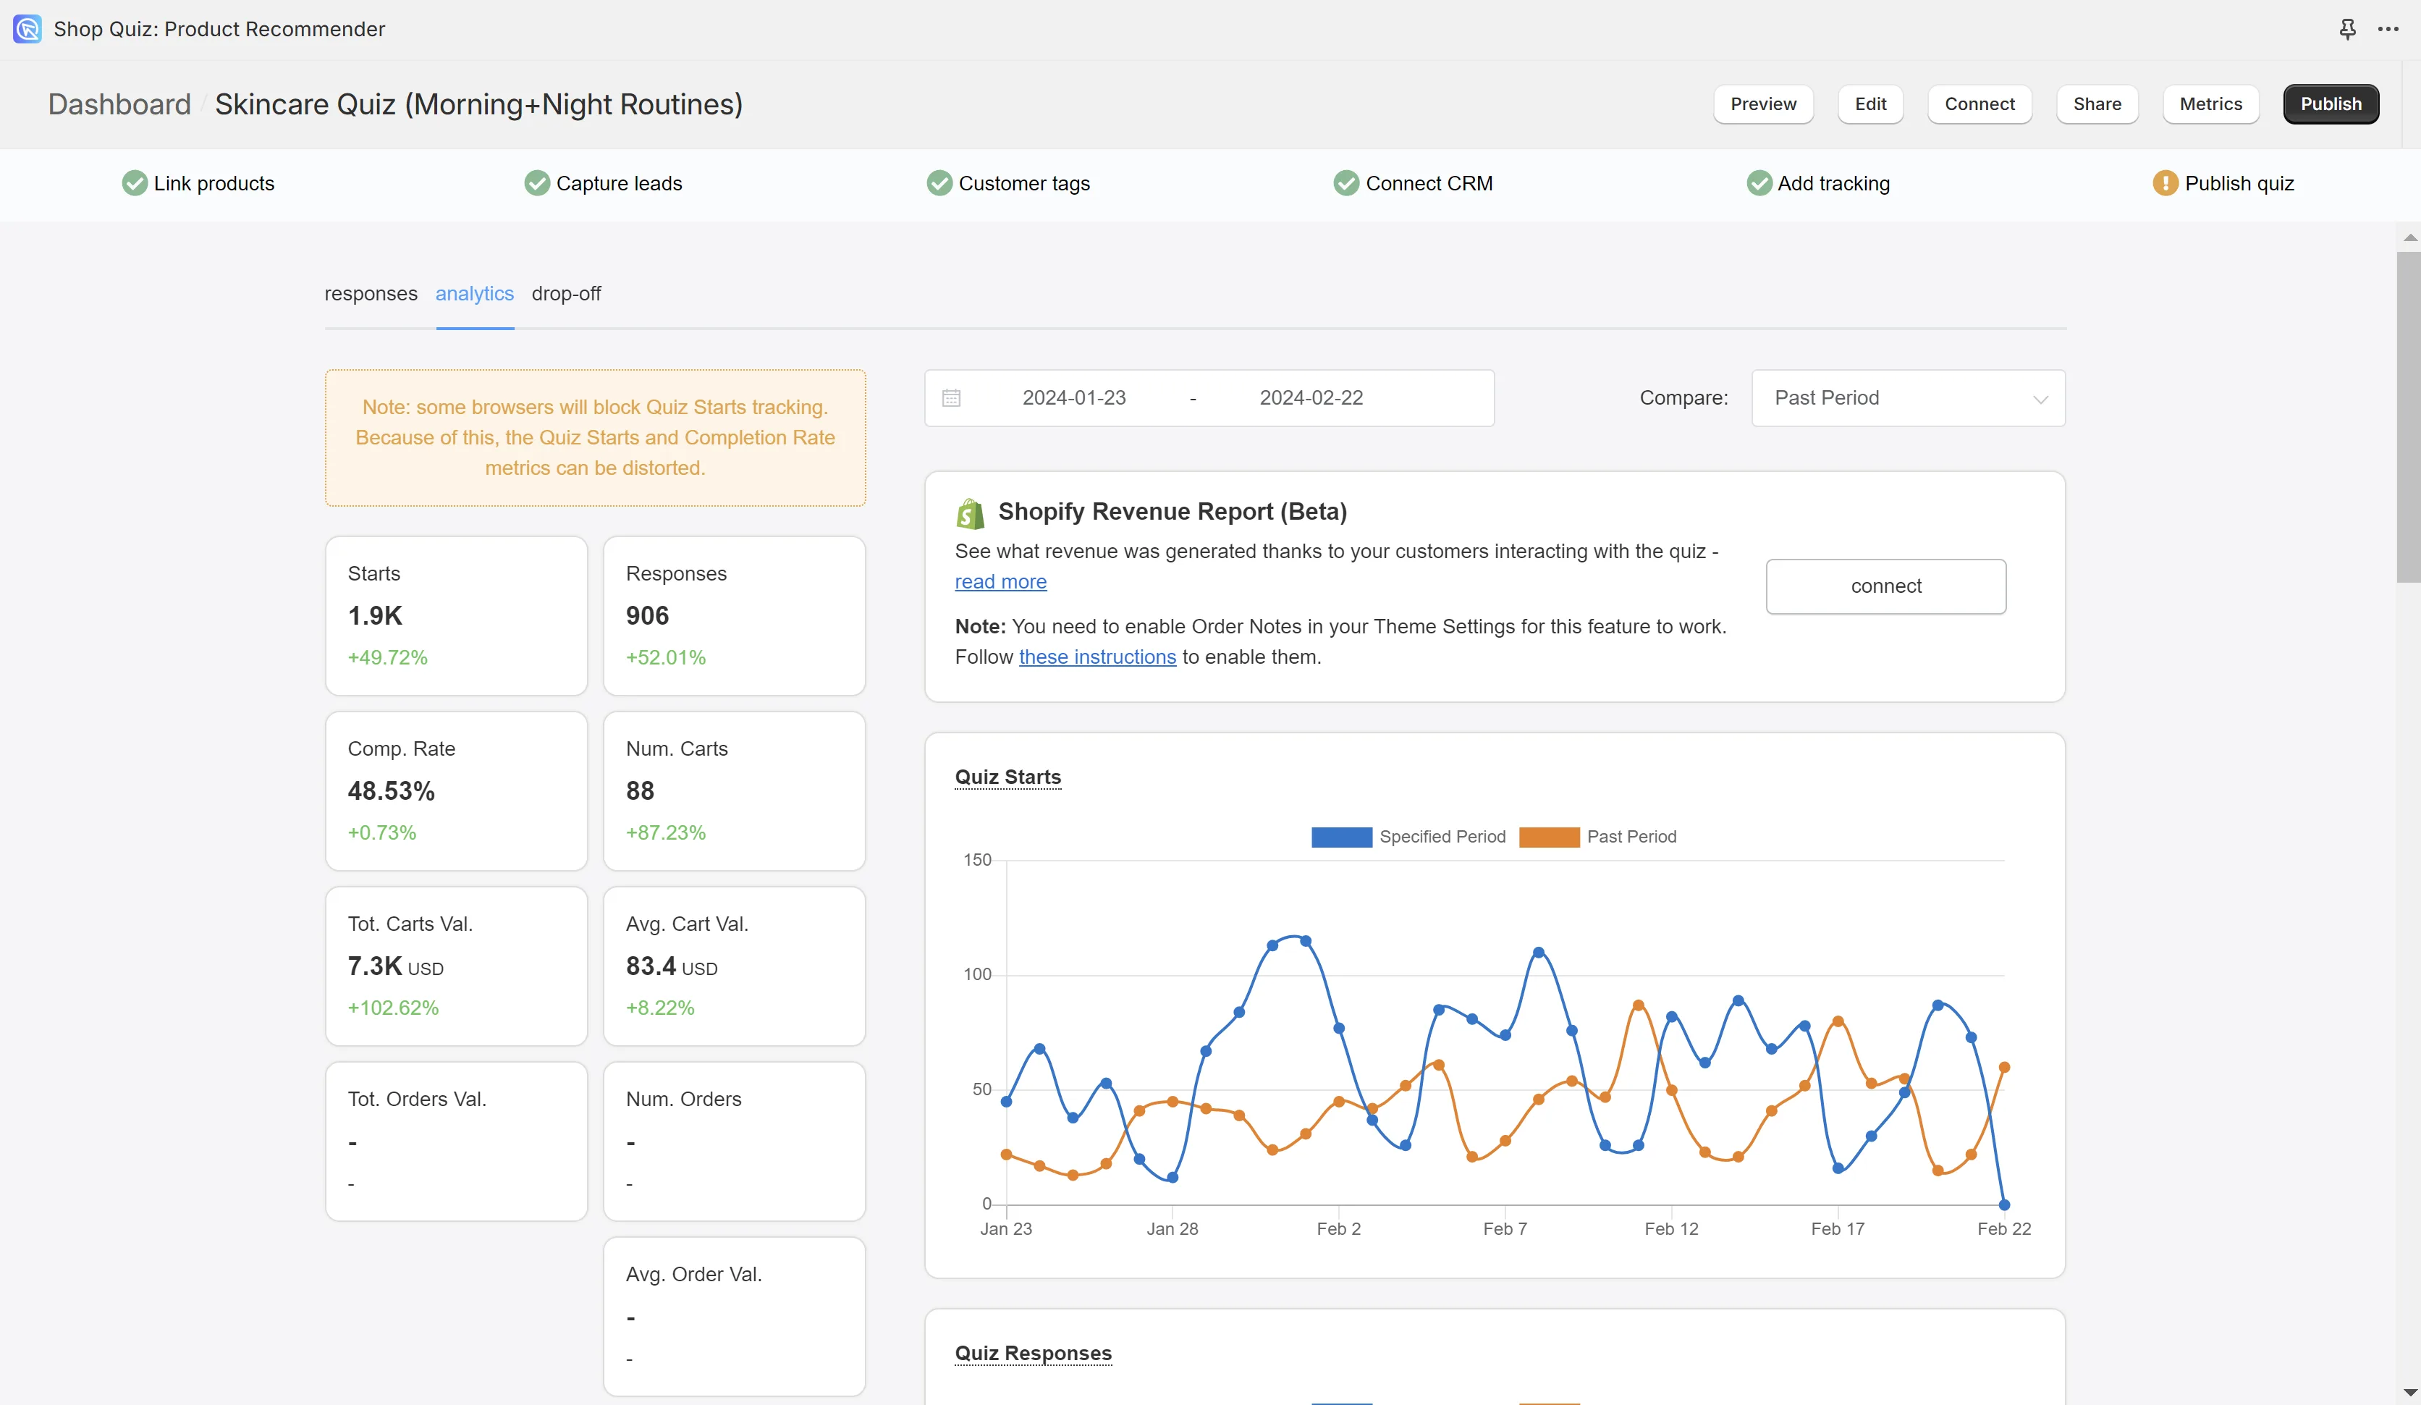Viewport: 2421px width, 1405px height.
Task: Switch to the responses tab
Action: 371,294
